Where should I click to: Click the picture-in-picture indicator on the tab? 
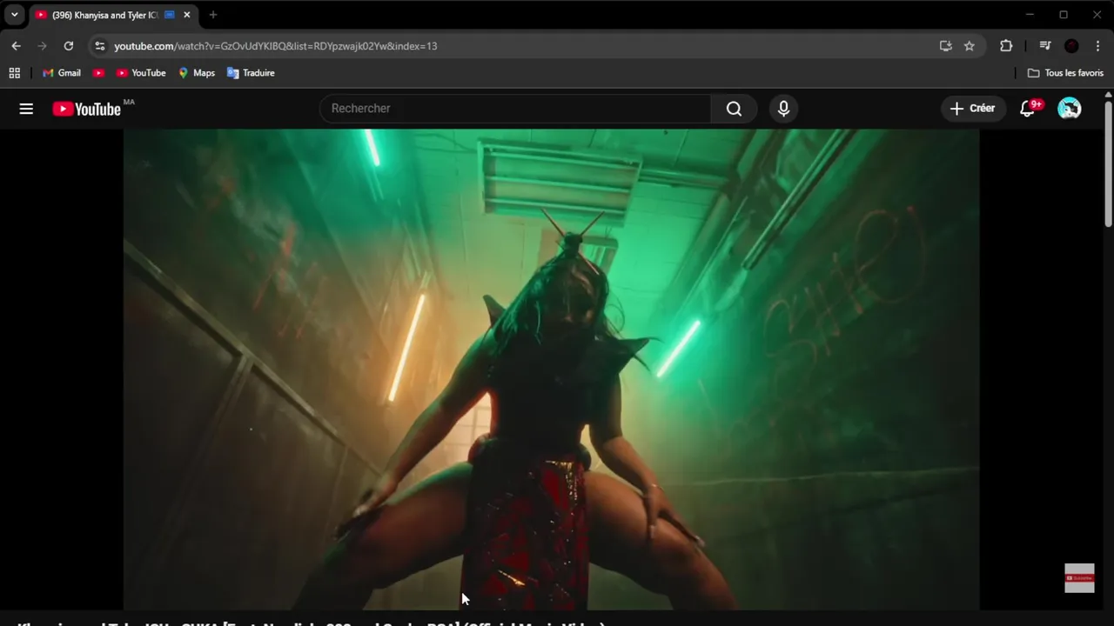click(170, 15)
